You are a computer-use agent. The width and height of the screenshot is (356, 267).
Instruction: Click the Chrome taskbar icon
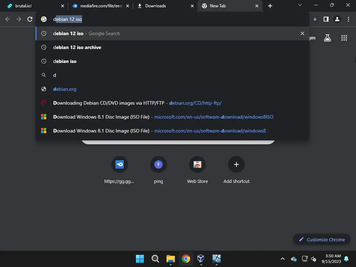[x=186, y=259]
